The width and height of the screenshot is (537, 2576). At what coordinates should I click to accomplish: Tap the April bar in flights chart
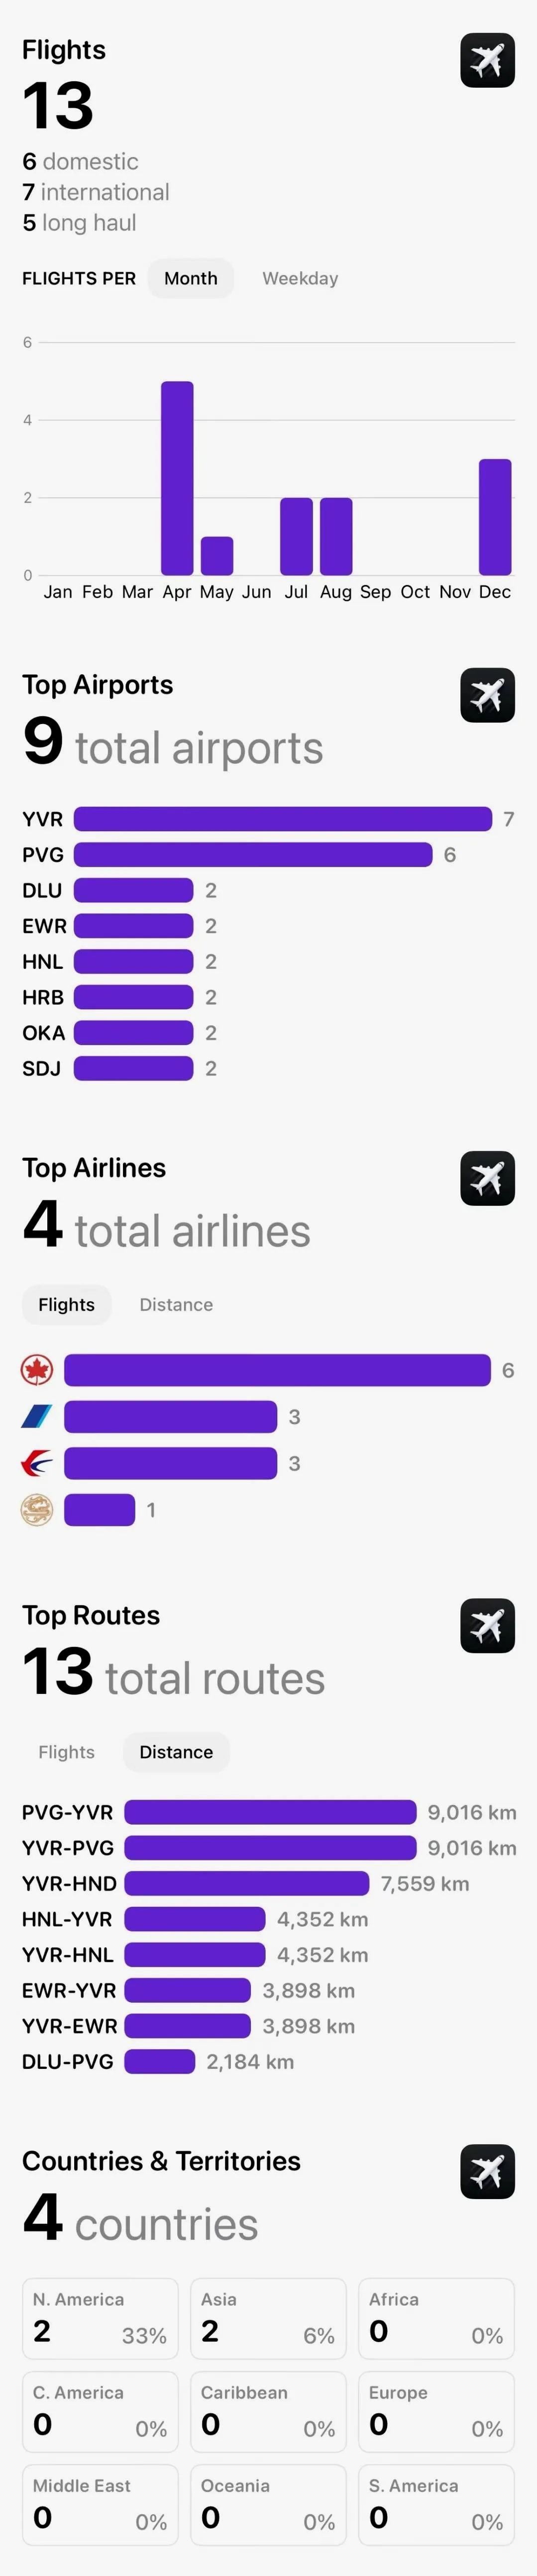177,478
